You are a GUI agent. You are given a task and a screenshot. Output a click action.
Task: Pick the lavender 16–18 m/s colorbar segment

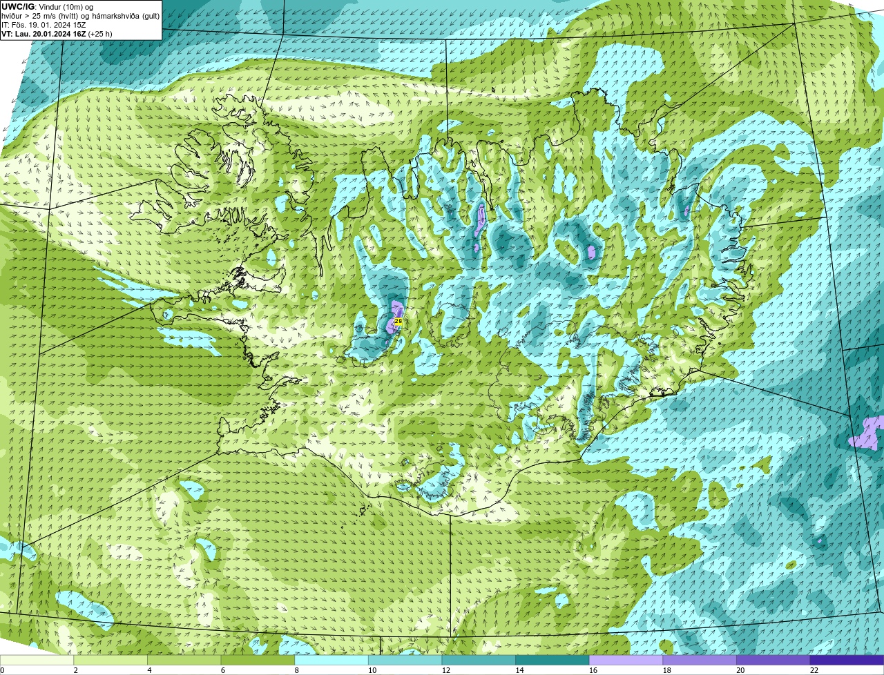pyautogui.click(x=626, y=661)
